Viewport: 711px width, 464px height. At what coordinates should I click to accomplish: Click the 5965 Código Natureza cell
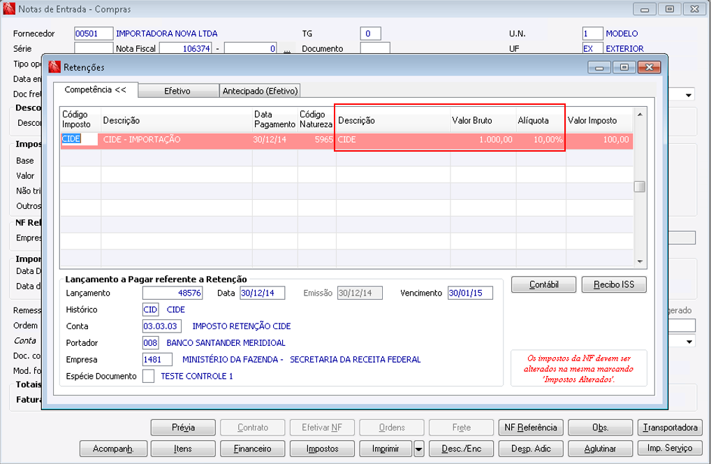(316, 139)
